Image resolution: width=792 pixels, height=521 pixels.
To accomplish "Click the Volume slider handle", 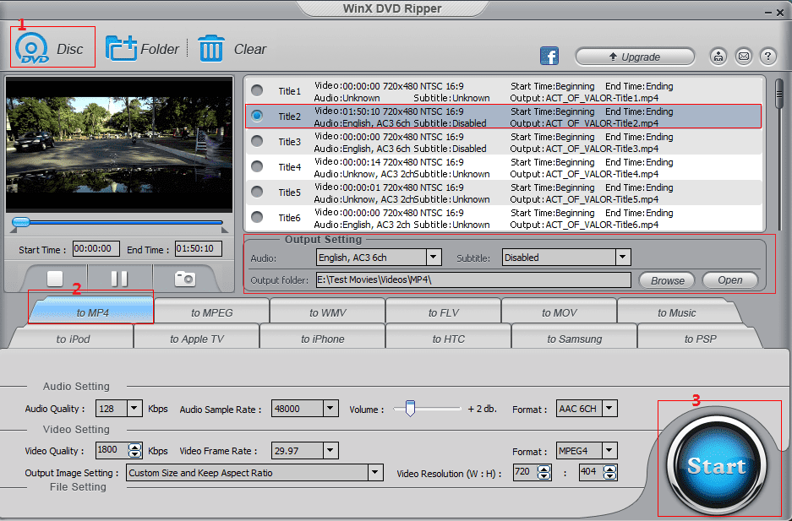I will [410, 408].
